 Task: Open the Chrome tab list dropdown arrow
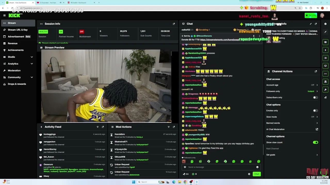3,3
